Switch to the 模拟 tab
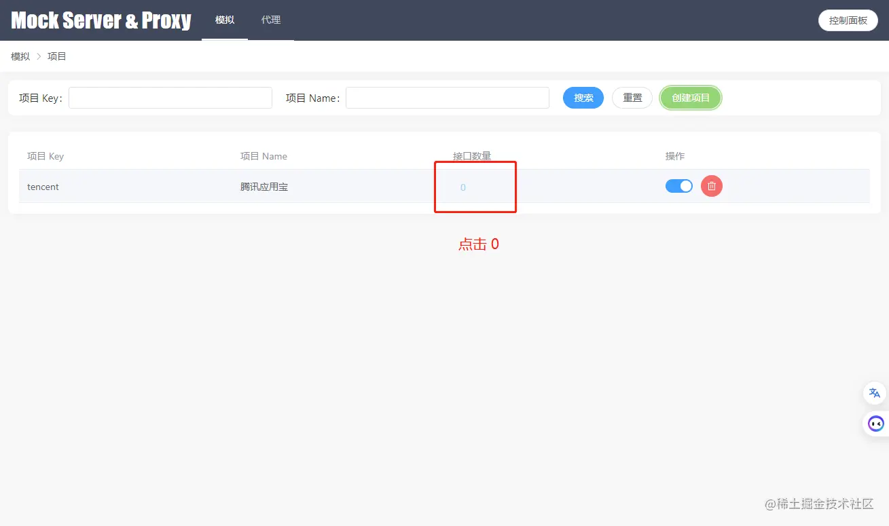The image size is (889, 526). pyautogui.click(x=225, y=20)
